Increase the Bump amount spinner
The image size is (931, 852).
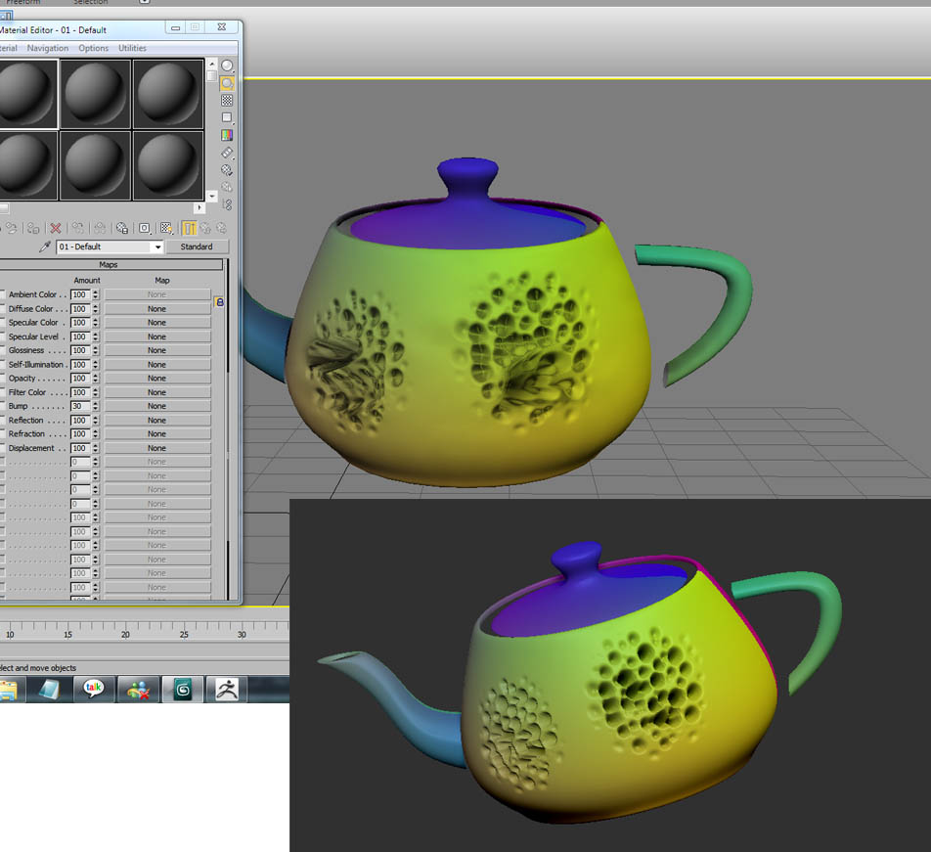click(x=95, y=404)
